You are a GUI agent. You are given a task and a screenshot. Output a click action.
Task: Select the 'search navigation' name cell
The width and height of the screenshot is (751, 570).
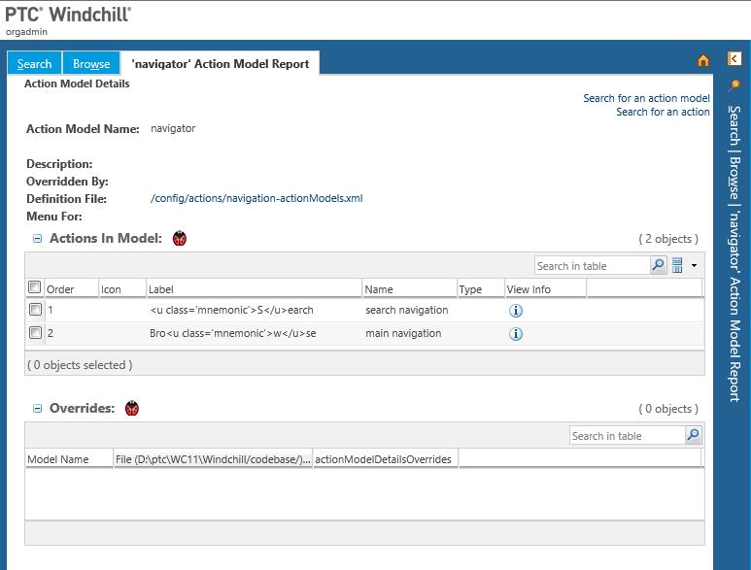click(407, 310)
